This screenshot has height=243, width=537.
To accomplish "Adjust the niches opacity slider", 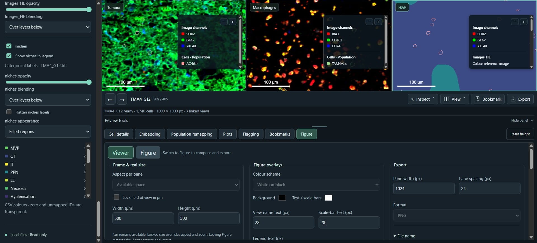I will tap(48, 82).
